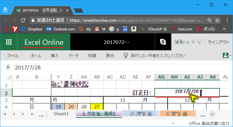Switch to the blurred blue sheet tab

140,114
